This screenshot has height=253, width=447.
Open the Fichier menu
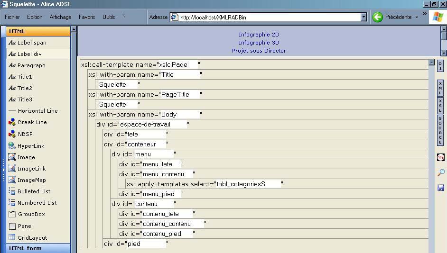coord(12,17)
